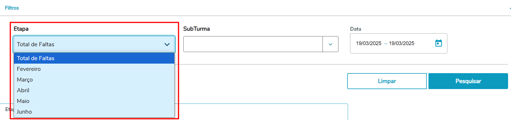
Task: Click the Data field label
Action: (x=355, y=29)
